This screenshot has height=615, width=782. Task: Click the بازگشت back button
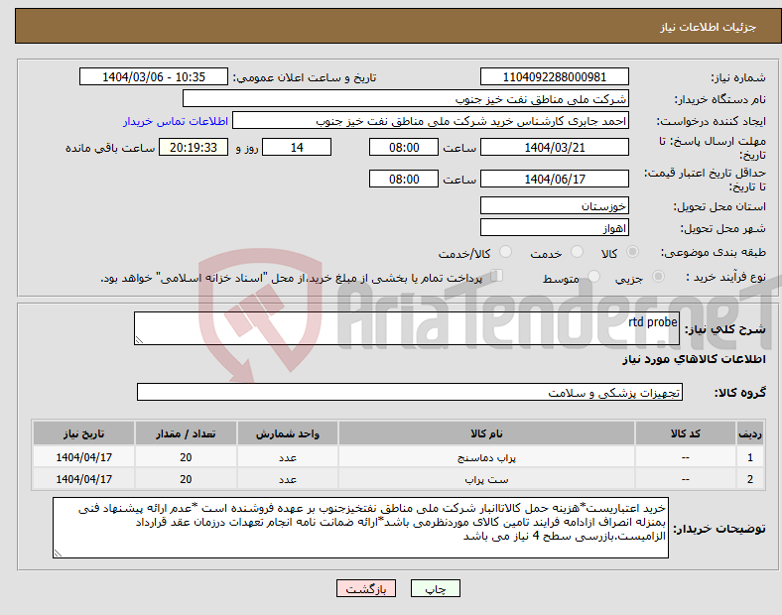point(366,588)
